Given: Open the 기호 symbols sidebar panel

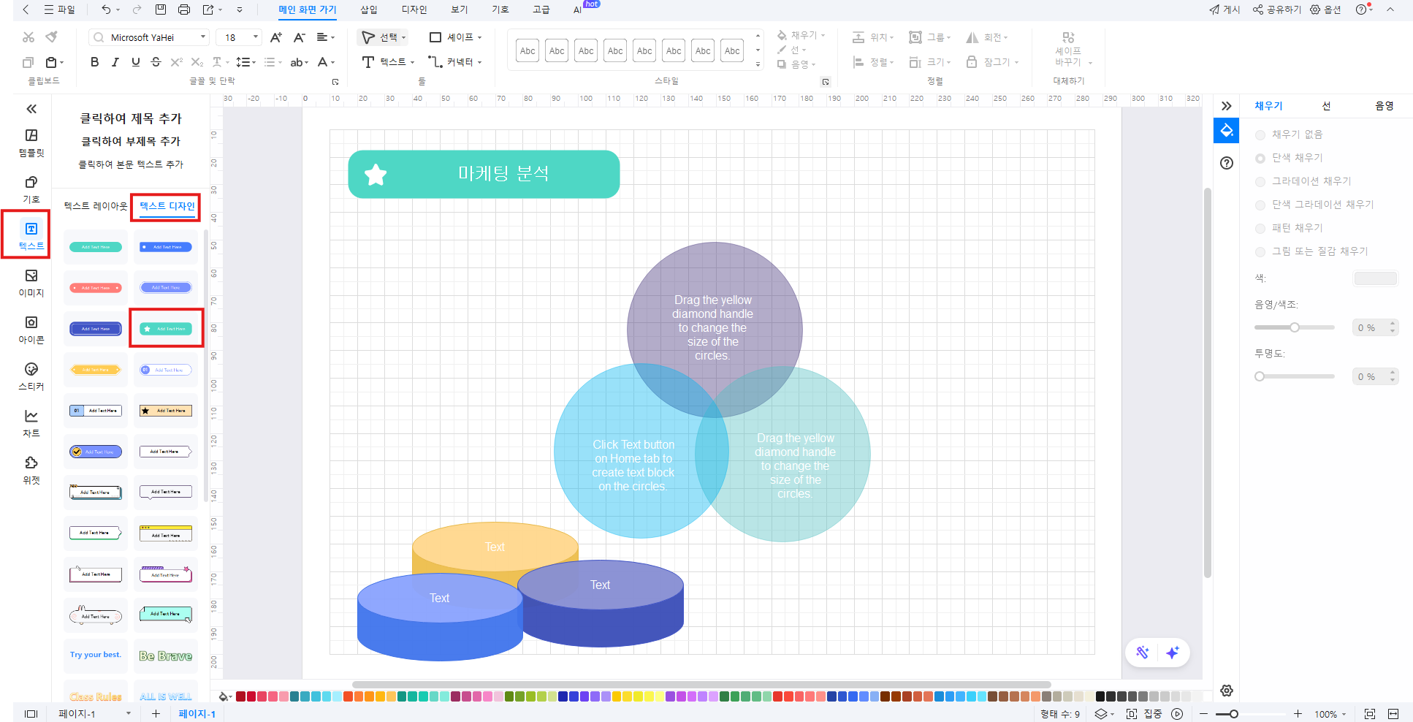Looking at the screenshot, I should click(x=31, y=189).
